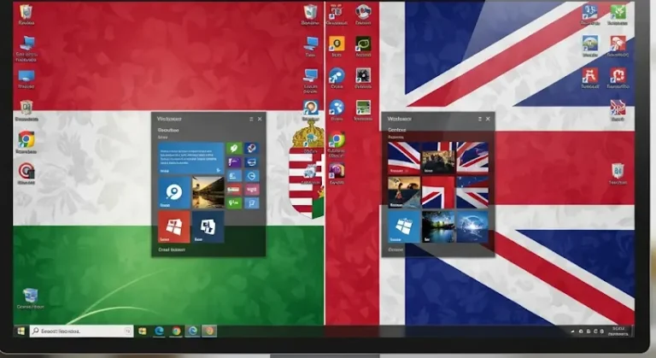Open the red flag icon on Union Jack
The height and width of the screenshot is (358, 656).
pos(617,108)
